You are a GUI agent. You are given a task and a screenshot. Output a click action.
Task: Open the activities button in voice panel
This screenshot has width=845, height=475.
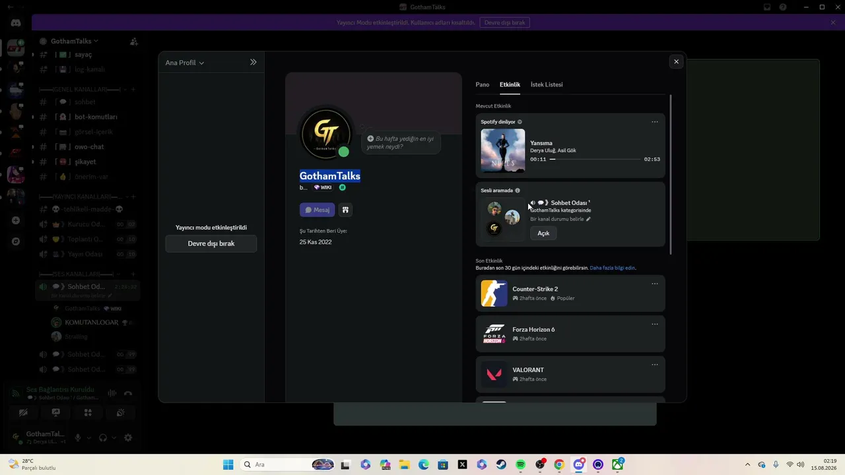click(x=88, y=413)
